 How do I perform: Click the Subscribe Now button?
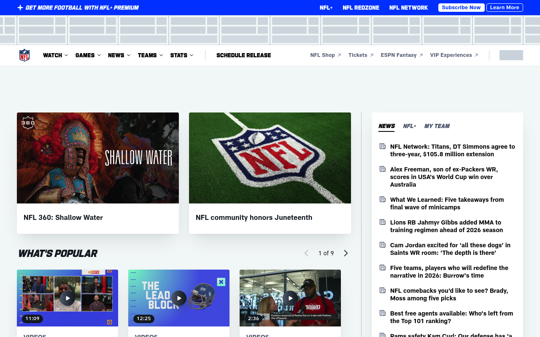coord(461,8)
